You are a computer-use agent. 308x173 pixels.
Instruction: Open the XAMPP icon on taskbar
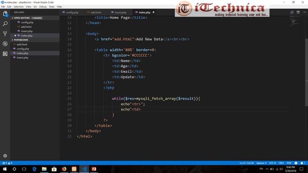pos(74,169)
